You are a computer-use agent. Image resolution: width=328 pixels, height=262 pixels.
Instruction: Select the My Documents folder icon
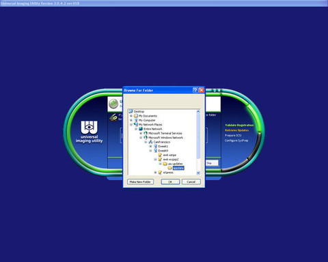click(136, 116)
